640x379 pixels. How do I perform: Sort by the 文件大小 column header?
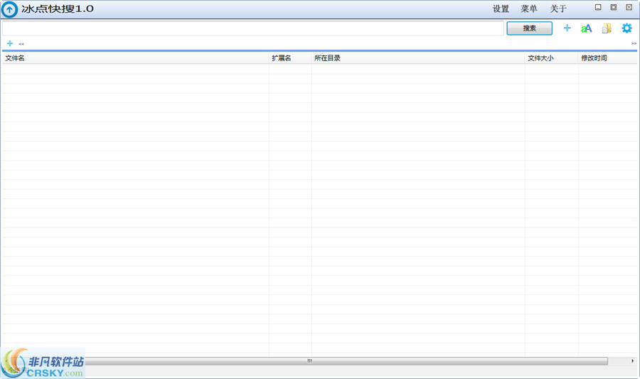tap(551, 58)
